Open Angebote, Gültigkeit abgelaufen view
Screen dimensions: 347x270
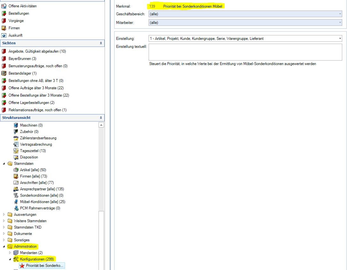(x=37, y=51)
